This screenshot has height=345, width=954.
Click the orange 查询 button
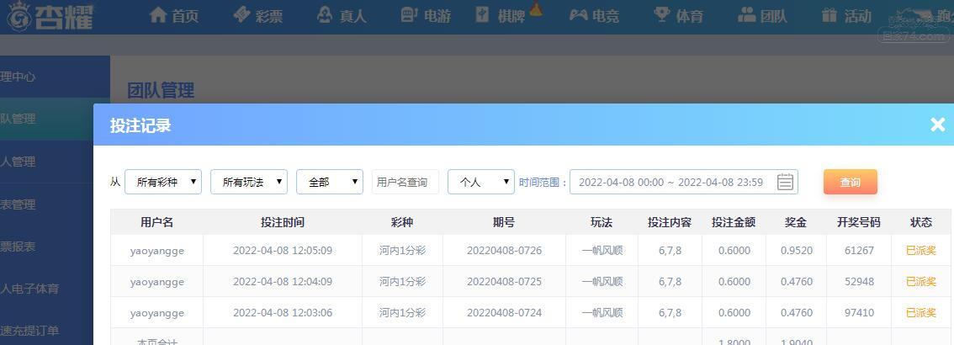click(x=851, y=182)
